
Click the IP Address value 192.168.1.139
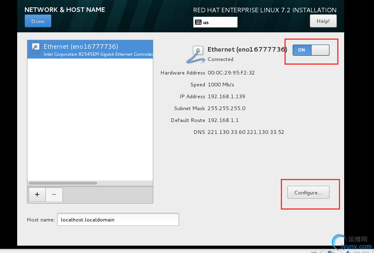226,97
